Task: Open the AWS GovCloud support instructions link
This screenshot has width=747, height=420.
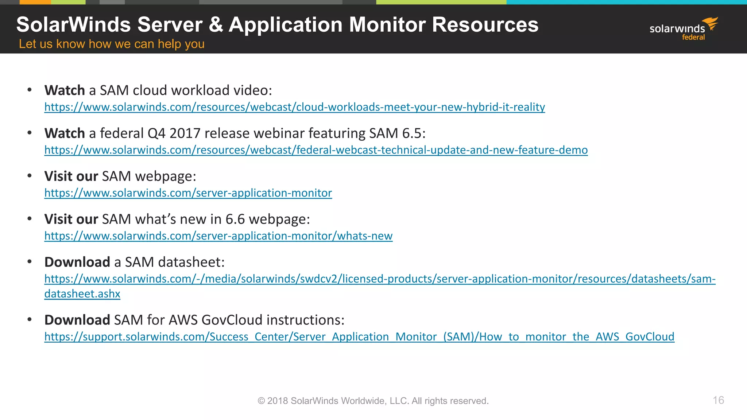Action: pos(359,337)
